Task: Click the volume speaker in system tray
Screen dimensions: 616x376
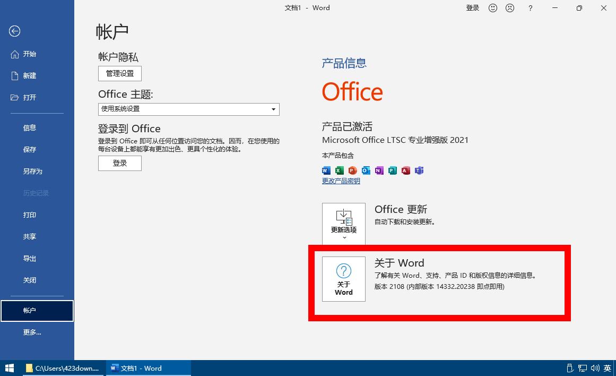Action: (594, 368)
